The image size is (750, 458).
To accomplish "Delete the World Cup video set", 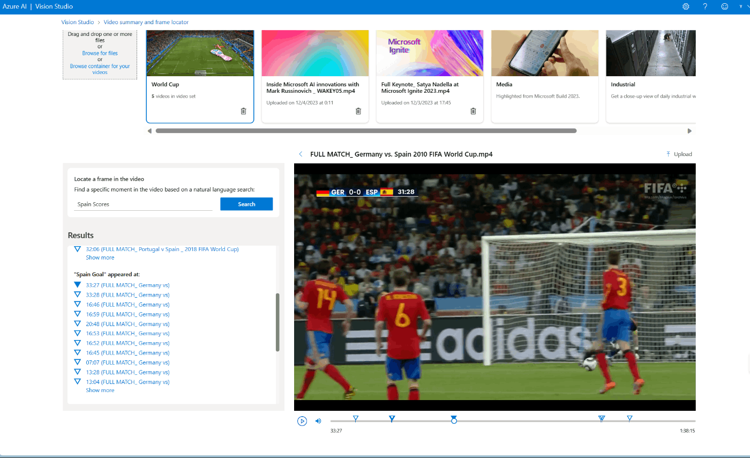I will (x=243, y=111).
